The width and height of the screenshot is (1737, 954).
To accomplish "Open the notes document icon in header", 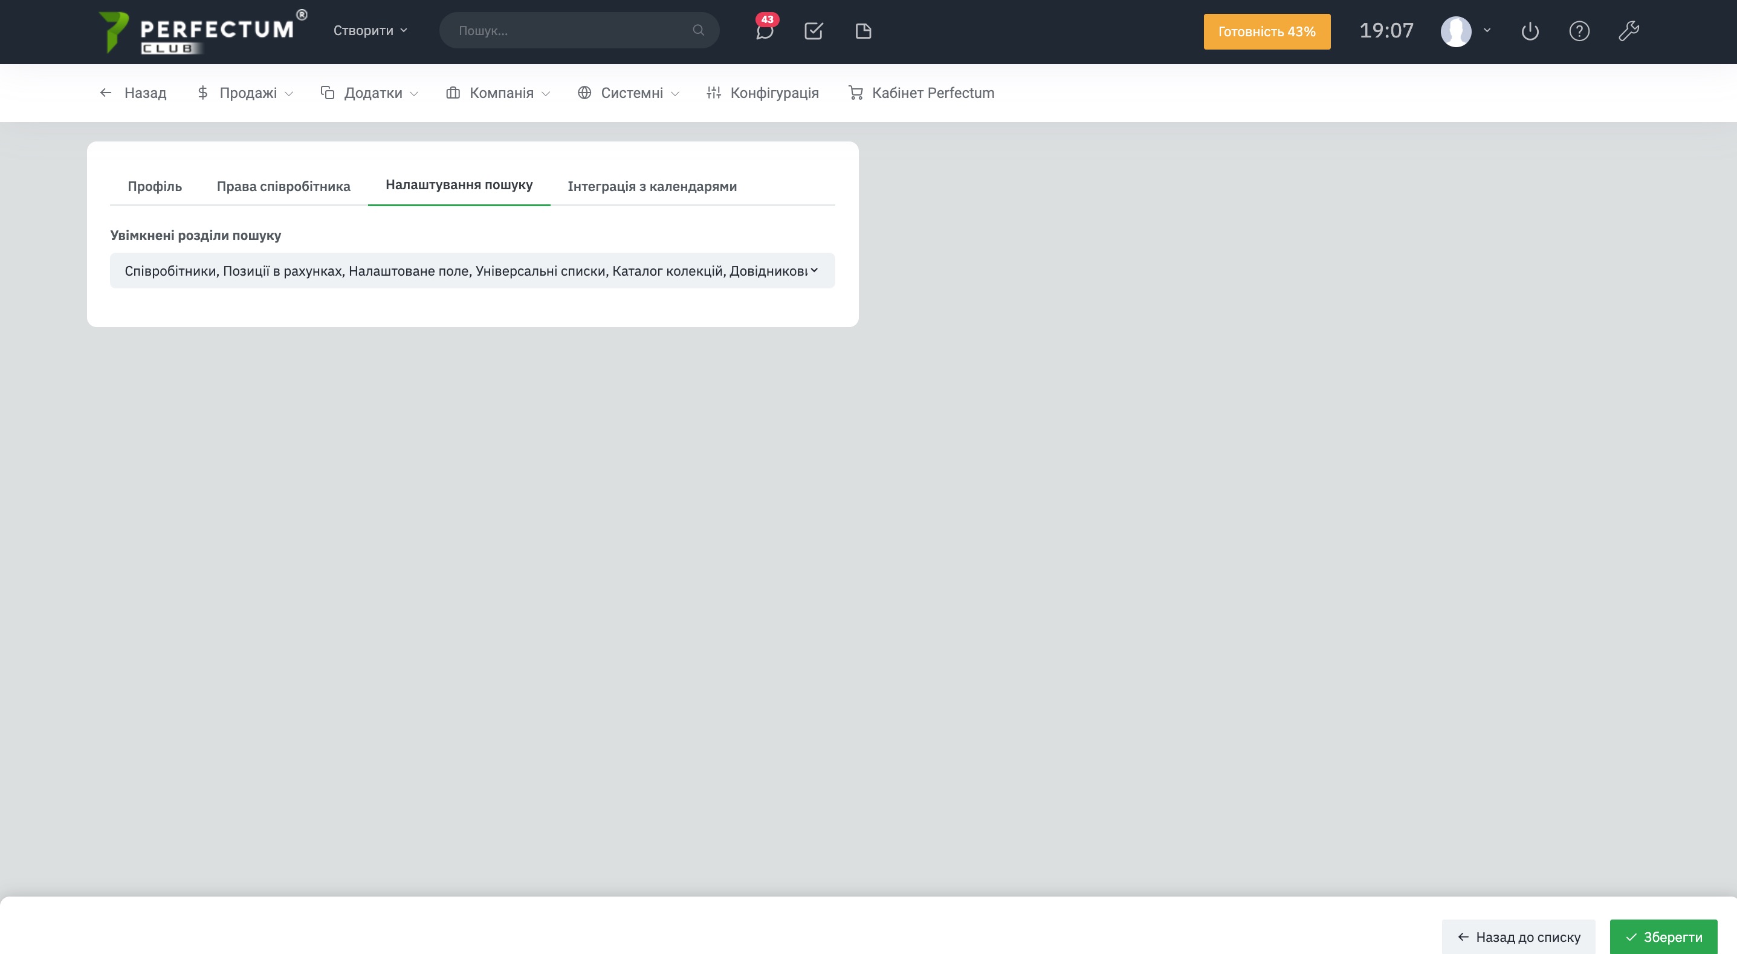I will pos(863,31).
